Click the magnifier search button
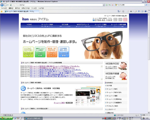Viewport: 150px width, 120px height. pos(146,5)
